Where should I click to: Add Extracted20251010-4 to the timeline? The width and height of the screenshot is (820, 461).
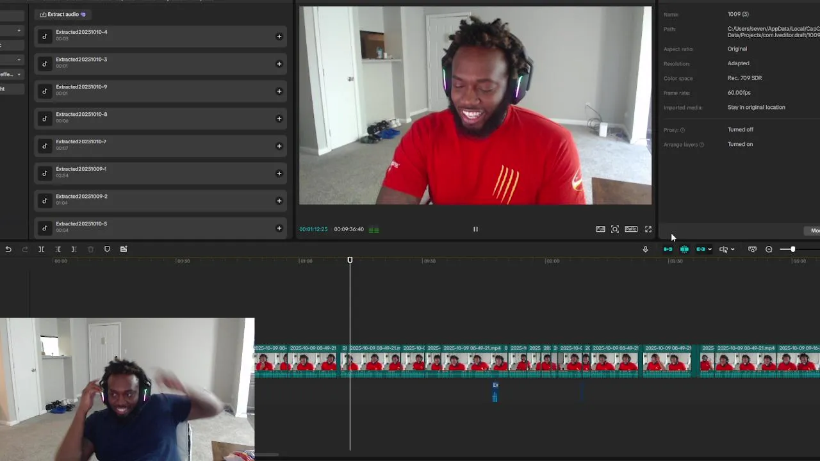(279, 36)
